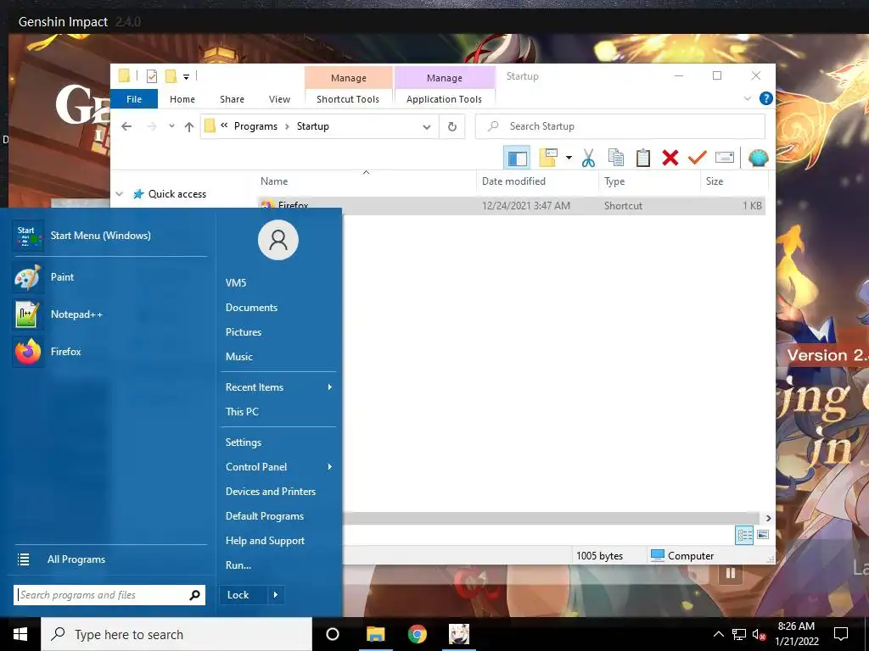The height and width of the screenshot is (651, 869).
Task: Open address bar history dropdown
Action: point(427,127)
